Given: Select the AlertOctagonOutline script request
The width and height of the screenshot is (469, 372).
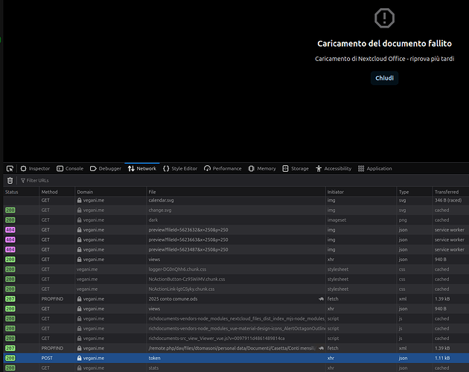Looking at the screenshot, I should tap(236, 329).
